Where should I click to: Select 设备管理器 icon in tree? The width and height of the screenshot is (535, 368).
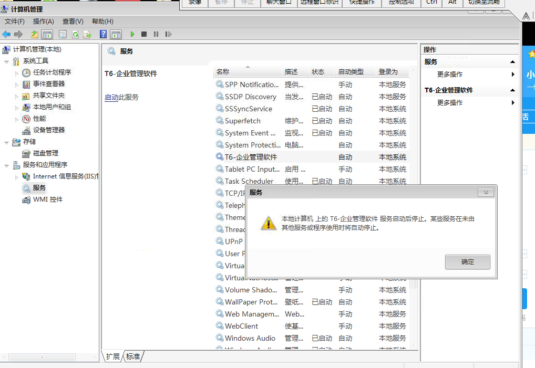point(26,131)
